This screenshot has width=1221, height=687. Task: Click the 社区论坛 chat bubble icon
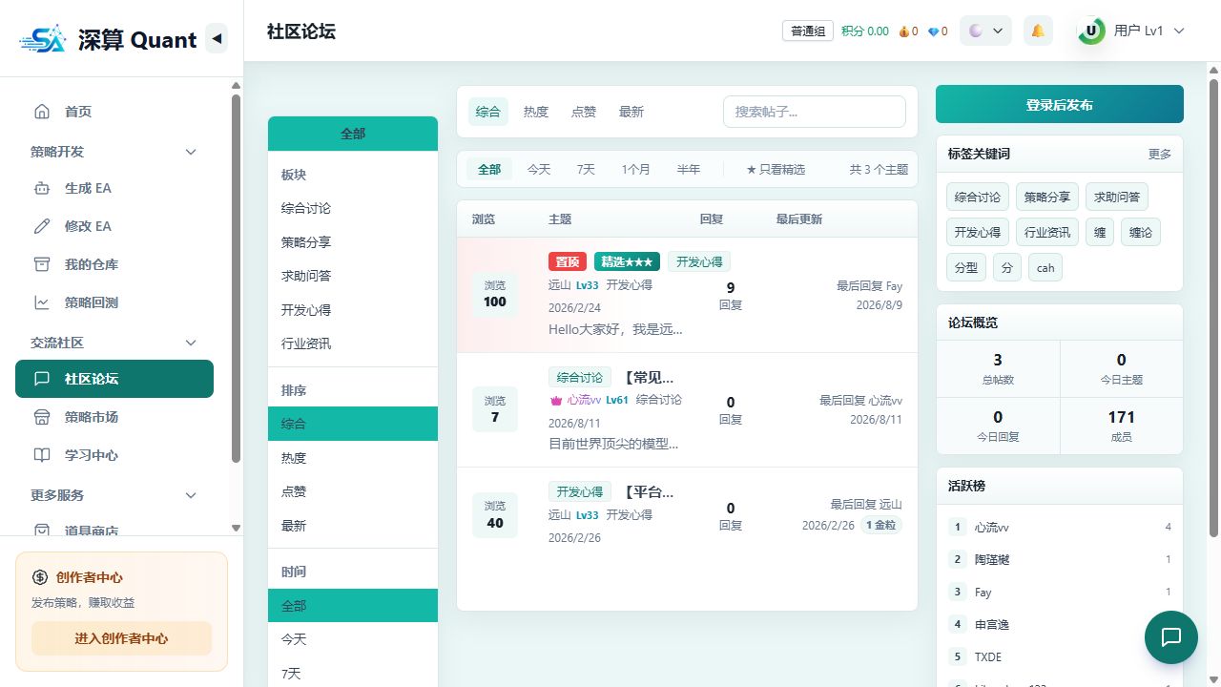42,379
